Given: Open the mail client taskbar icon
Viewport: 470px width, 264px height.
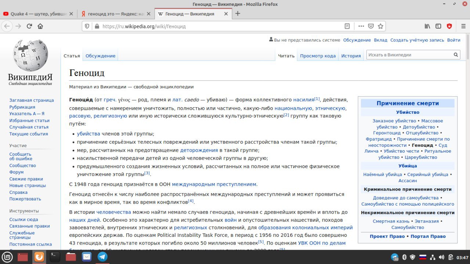Looking at the screenshot, I should pos(87,257).
